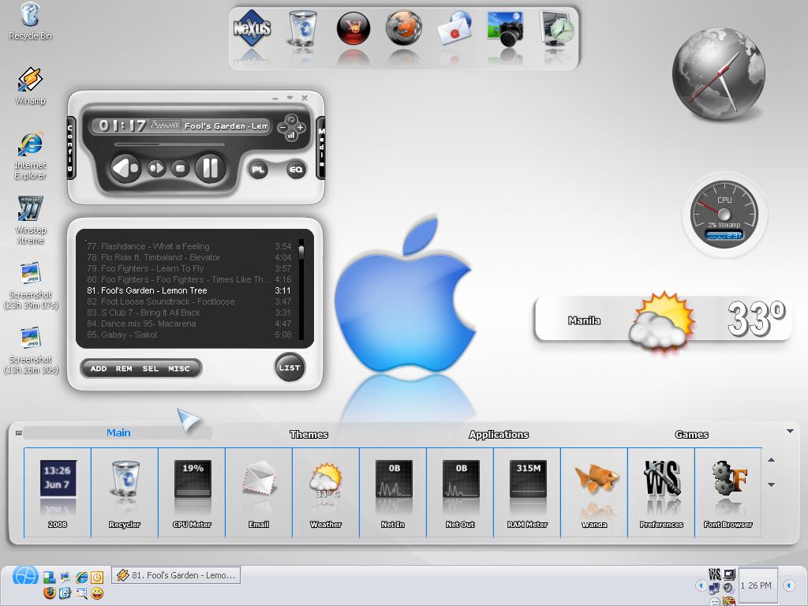Click the RAM Meter module in the shelf
The image size is (808, 606).
(x=527, y=493)
